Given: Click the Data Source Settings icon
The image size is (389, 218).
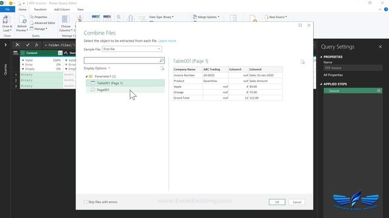Looking at the screenshot, I should coord(253,18).
